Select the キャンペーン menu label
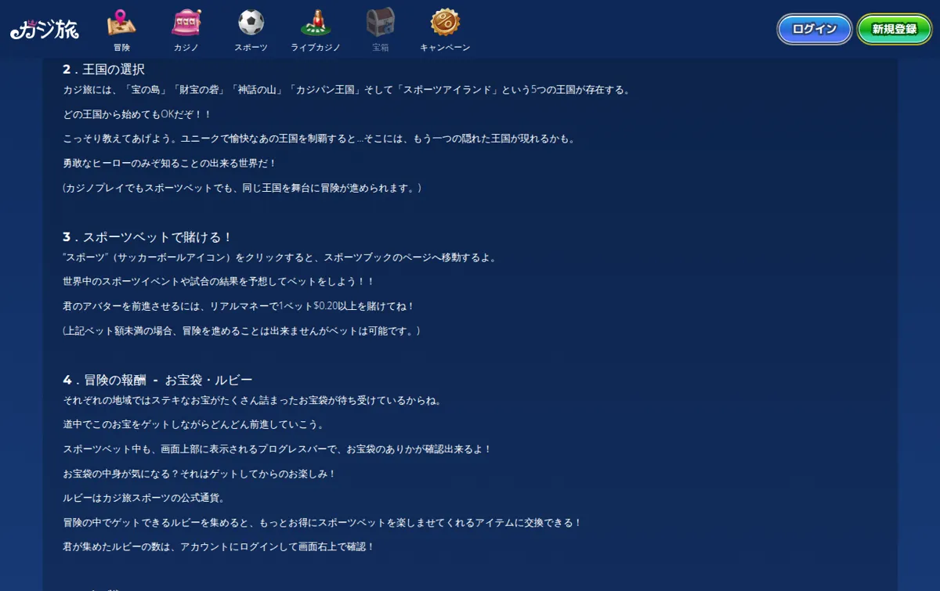This screenshot has width=940, height=591. [x=445, y=48]
